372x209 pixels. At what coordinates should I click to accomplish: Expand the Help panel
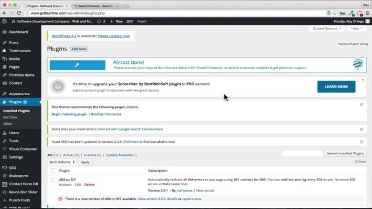[356, 28]
